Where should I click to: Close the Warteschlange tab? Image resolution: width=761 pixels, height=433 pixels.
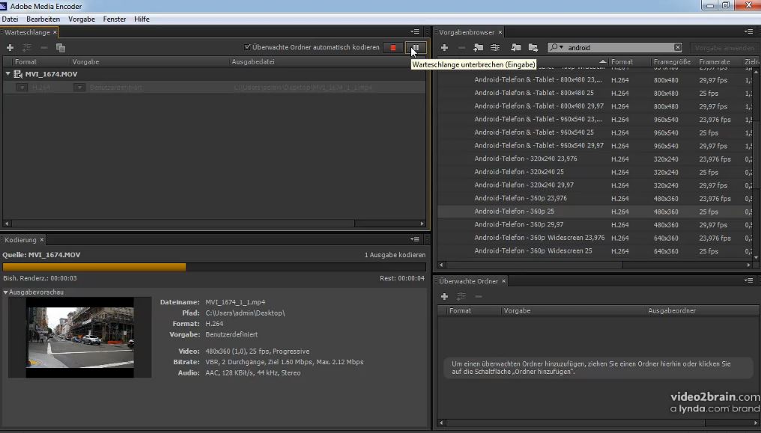tap(55, 32)
